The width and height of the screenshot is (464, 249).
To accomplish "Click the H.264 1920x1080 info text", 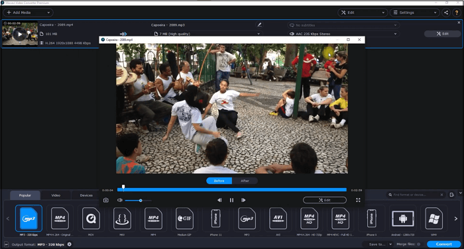I will (x=68, y=43).
